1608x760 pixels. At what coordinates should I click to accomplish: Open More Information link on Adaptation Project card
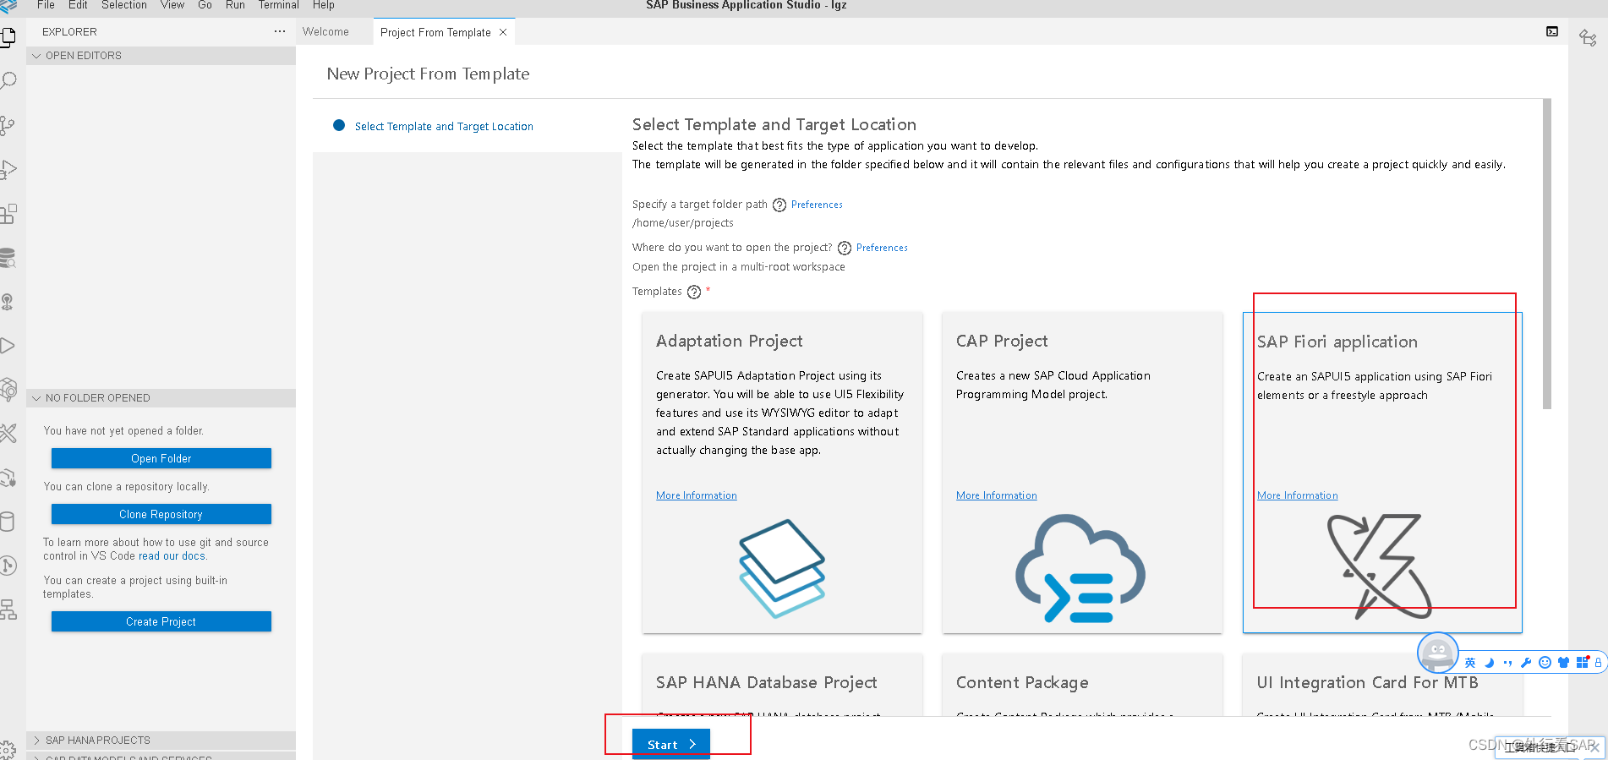click(x=697, y=495)
